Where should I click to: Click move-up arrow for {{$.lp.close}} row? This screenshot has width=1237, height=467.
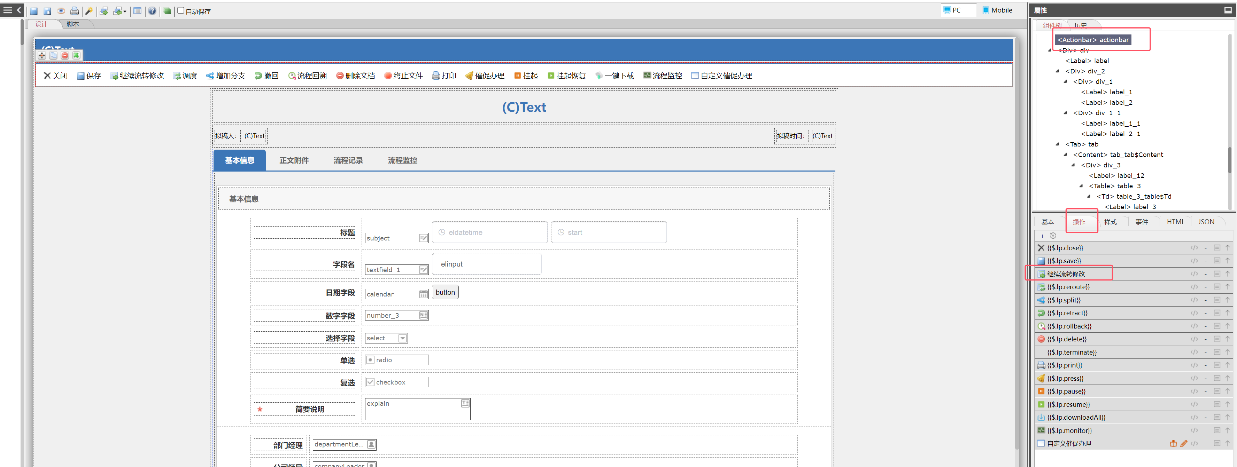(1227, 248)
